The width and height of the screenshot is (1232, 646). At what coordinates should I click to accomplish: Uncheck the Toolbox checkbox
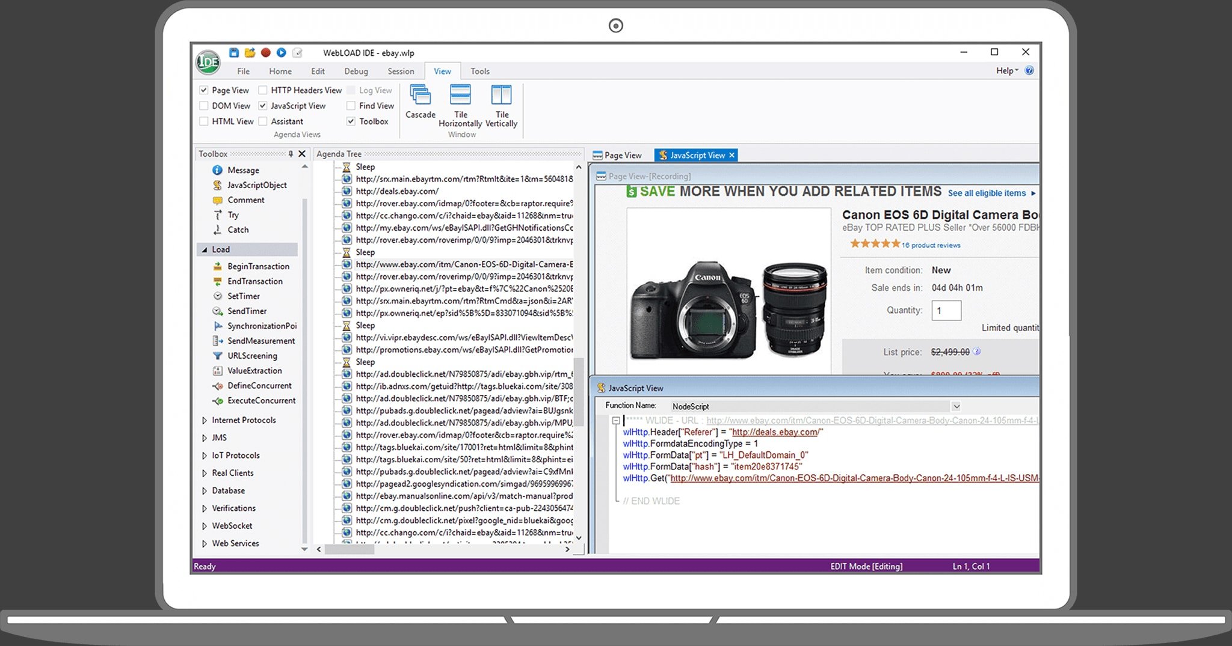[351, 121]
